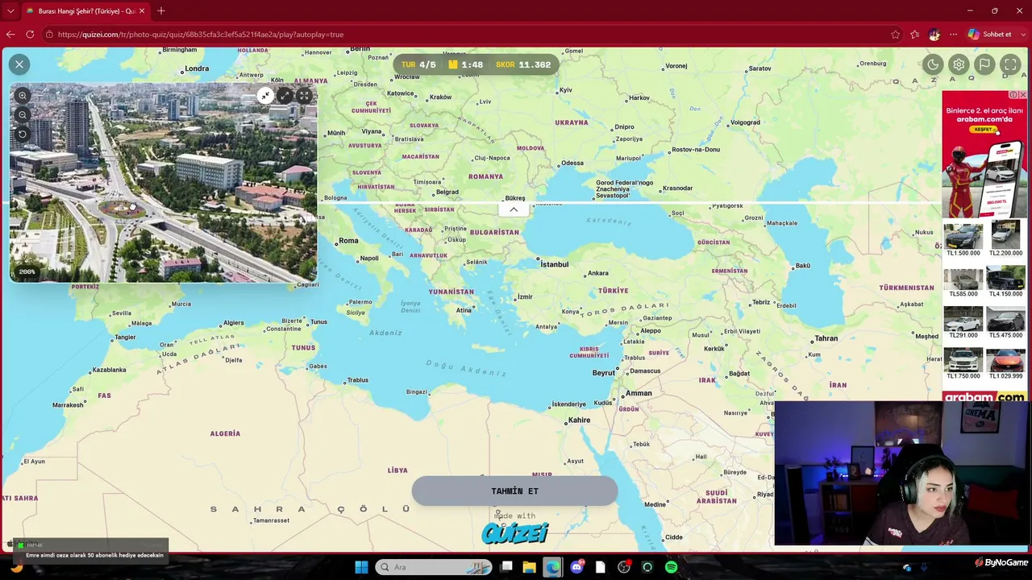Close the quiz with the X button

click(19, 64)
